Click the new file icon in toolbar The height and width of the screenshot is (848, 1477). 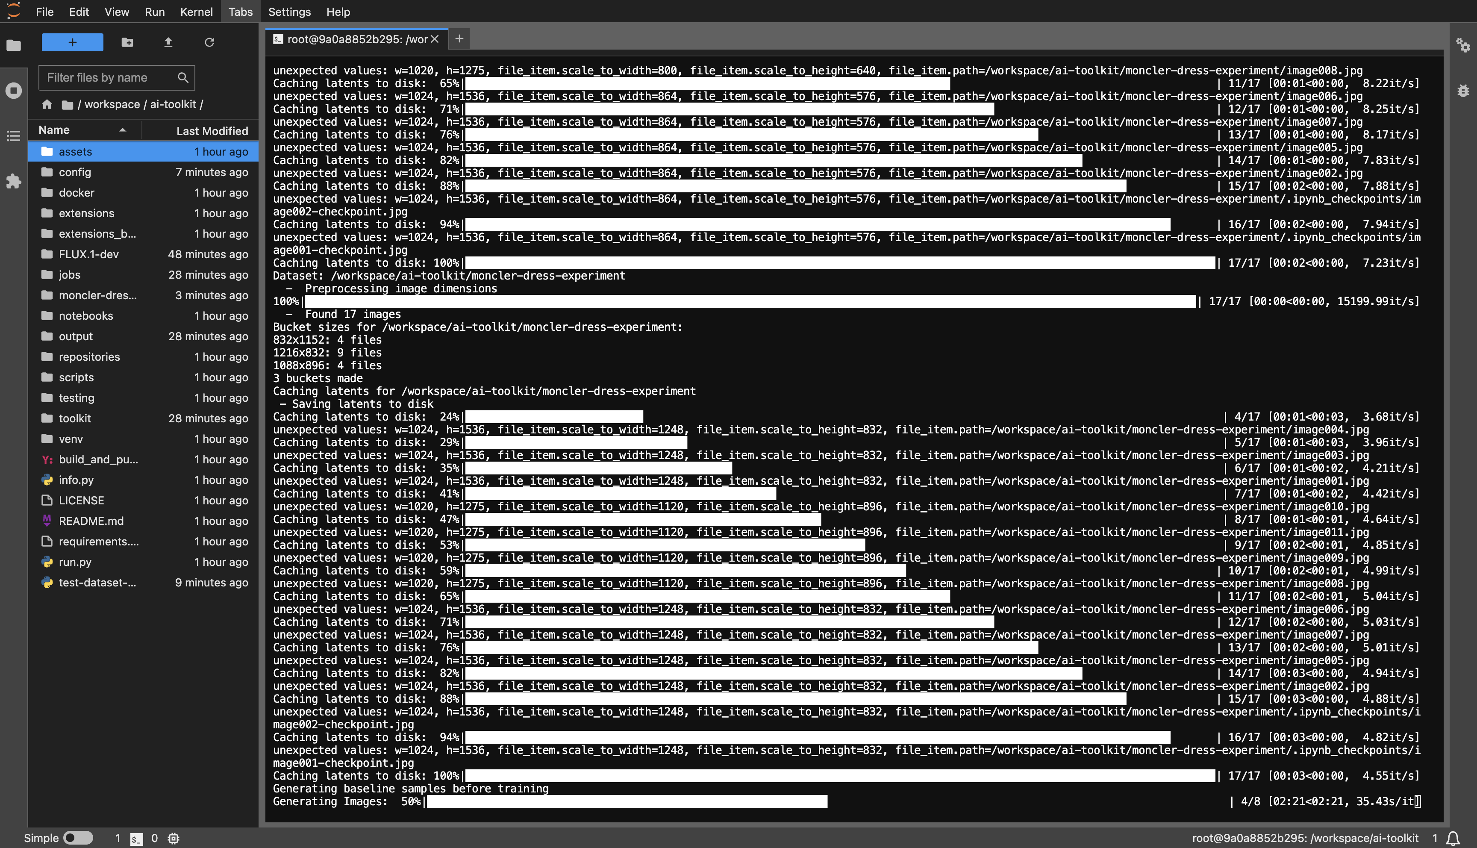72,41
